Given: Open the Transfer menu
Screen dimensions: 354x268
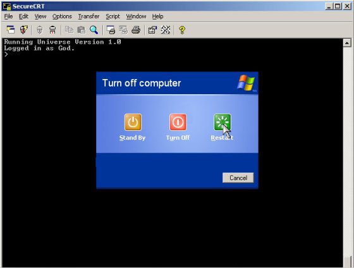Looking at the screenshot, I should (x=88, y=16).
